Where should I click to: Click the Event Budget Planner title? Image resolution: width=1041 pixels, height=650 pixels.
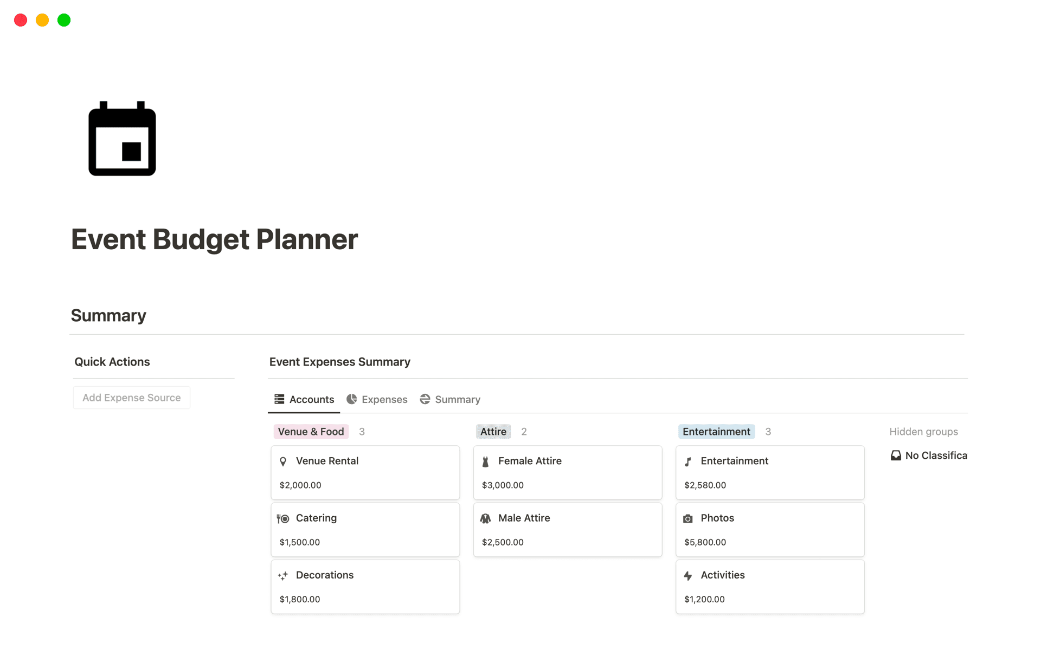214,239
